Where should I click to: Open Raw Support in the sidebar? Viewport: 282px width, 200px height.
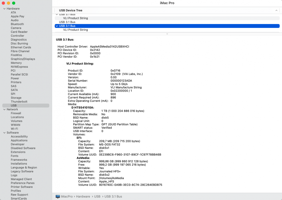[19, 195]
